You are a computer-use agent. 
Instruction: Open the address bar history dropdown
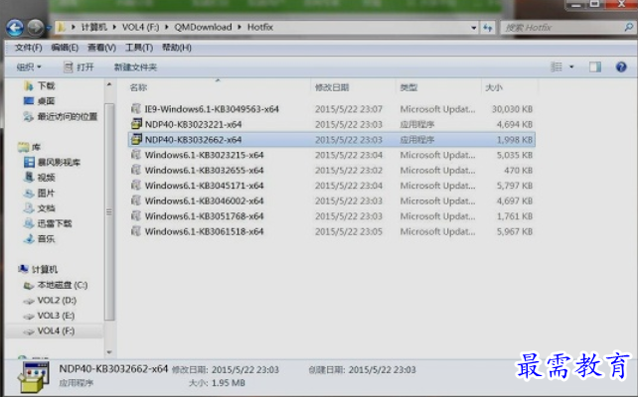(474, 28)
